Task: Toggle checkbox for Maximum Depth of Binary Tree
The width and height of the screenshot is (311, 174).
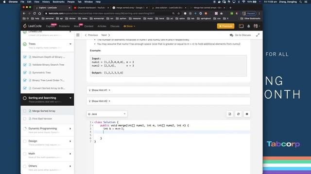Action: [x=25, y=57]
